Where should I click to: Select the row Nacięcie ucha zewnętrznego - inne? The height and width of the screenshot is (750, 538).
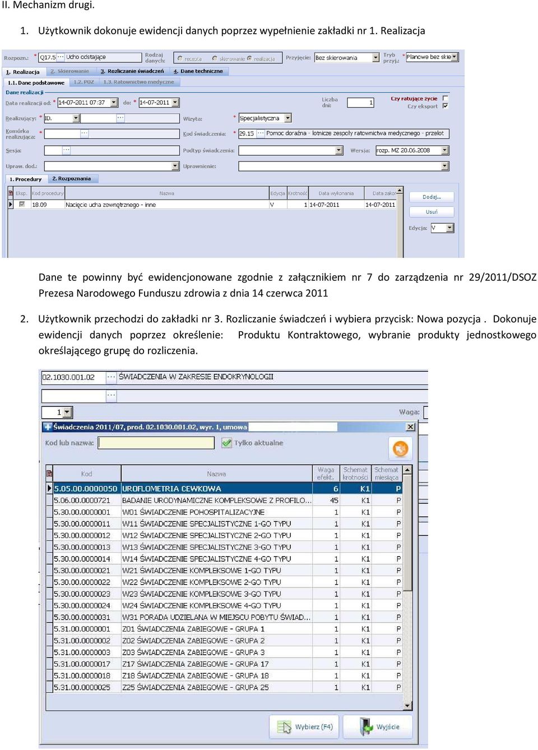(x=203, y=205)
